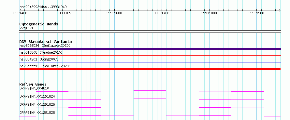Click the 39931900 ruler position label
This screenshot has height=120, width=290.
point(256,13)
